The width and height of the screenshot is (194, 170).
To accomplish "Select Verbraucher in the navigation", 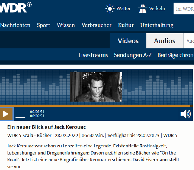I will 96,25.
